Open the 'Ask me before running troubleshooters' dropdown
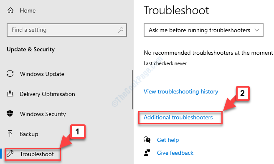This screenshot has width=274, height=164. coord(203,30)
